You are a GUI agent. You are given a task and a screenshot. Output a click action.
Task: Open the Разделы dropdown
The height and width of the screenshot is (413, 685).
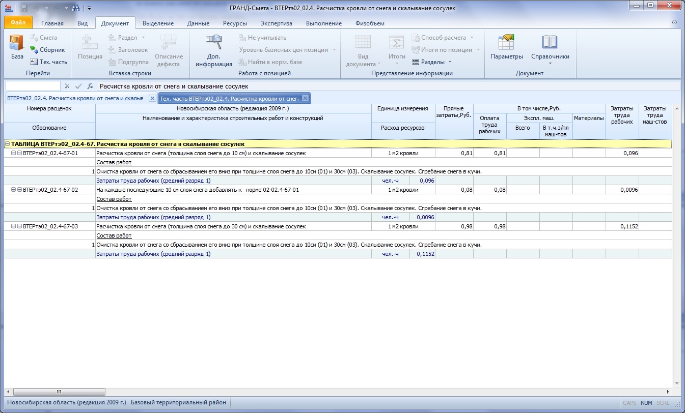432,62
